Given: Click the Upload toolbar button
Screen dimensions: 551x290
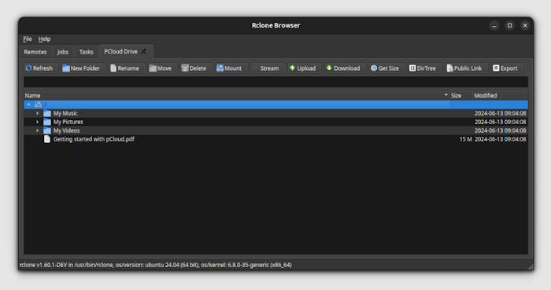Looking at the screenshot, I should click(302, 68).
